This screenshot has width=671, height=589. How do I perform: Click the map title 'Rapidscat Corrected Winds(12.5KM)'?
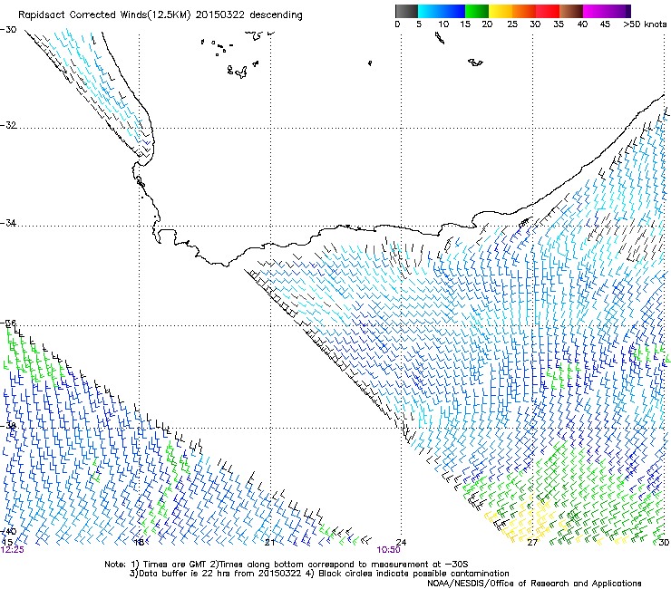pos(104,15)
